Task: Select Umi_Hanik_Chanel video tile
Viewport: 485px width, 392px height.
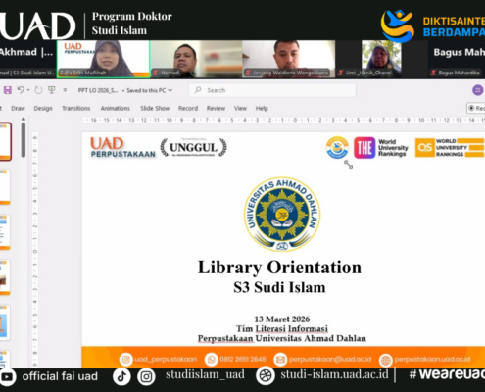Action: [381, 59]
